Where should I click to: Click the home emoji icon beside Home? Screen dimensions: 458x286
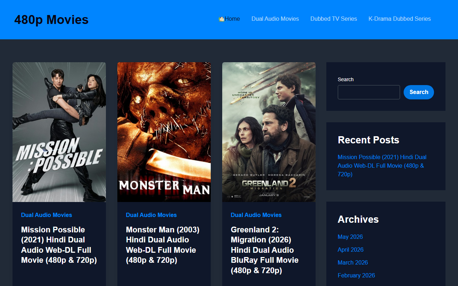pos(221,19)
